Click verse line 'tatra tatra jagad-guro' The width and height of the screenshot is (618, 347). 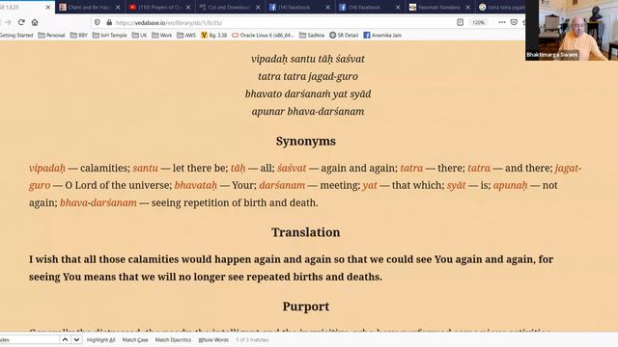point(308,76)
